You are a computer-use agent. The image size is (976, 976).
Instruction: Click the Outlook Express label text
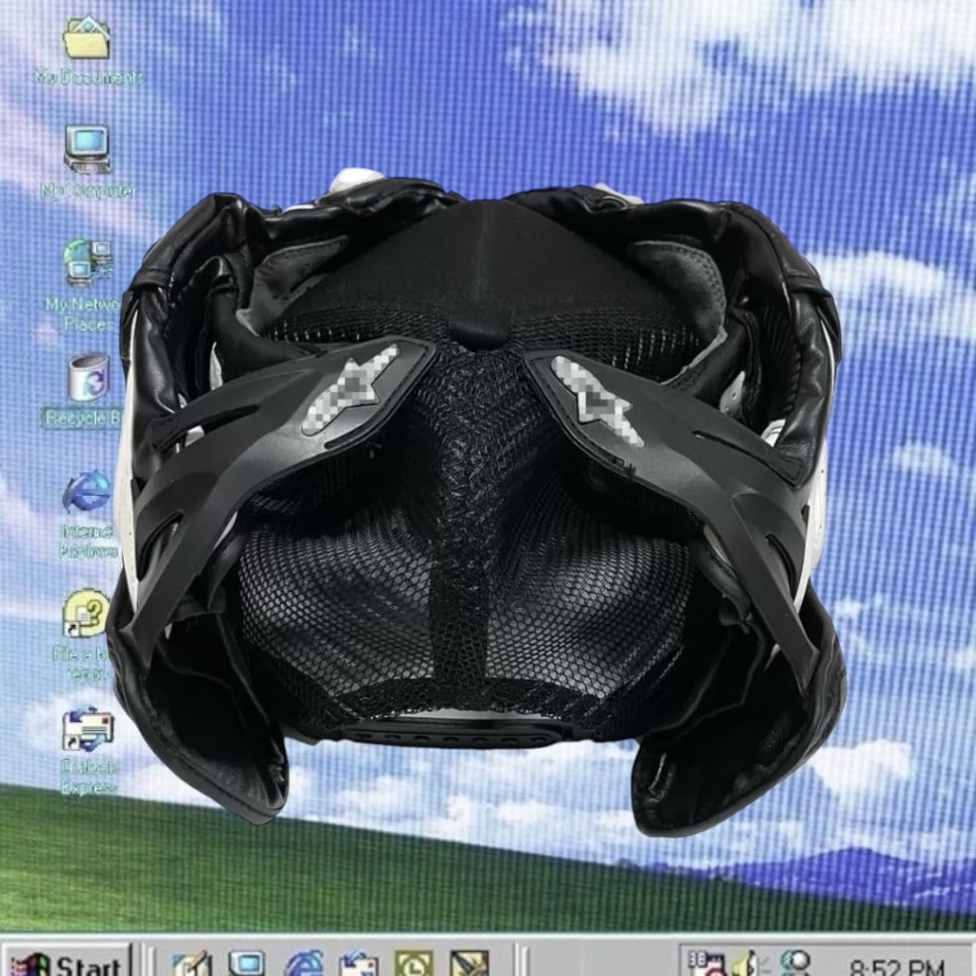pyautogui.click(x=88, y=777)
